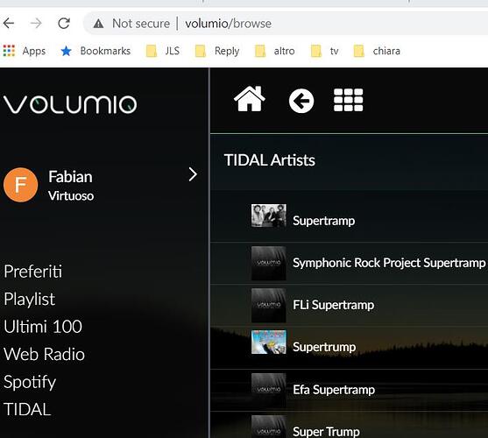Image resolution: width=488 pixels, height=438 pixels.
Task: Click the Not secure warning icon
Action: [99, 24]
